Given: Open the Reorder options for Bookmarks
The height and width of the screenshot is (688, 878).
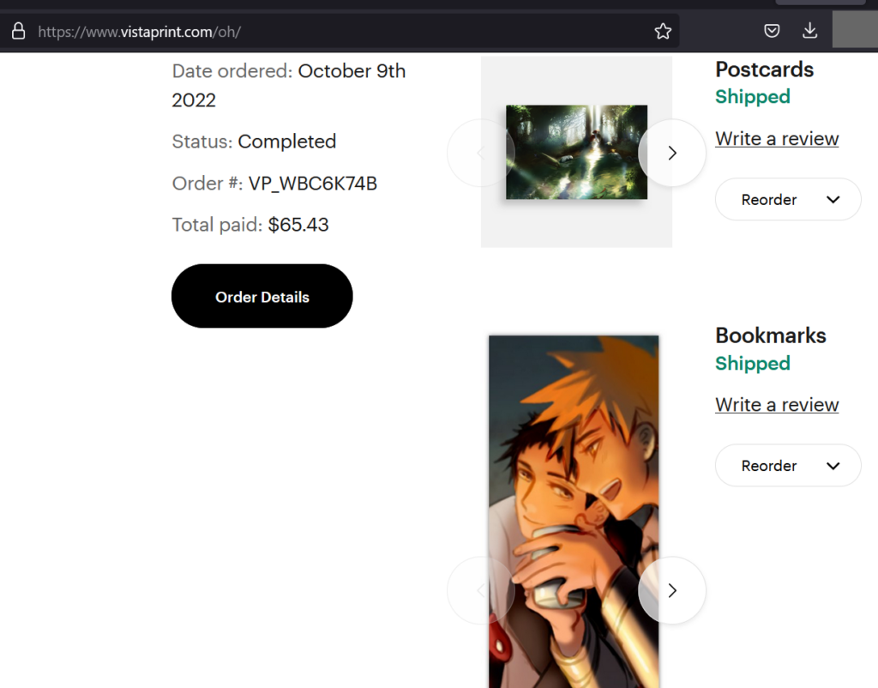Looking at the screenshot, I should click(787, 465).
